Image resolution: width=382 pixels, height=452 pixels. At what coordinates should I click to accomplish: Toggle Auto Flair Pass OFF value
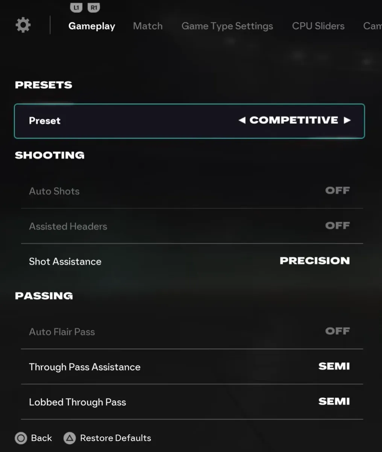(337, 331)
